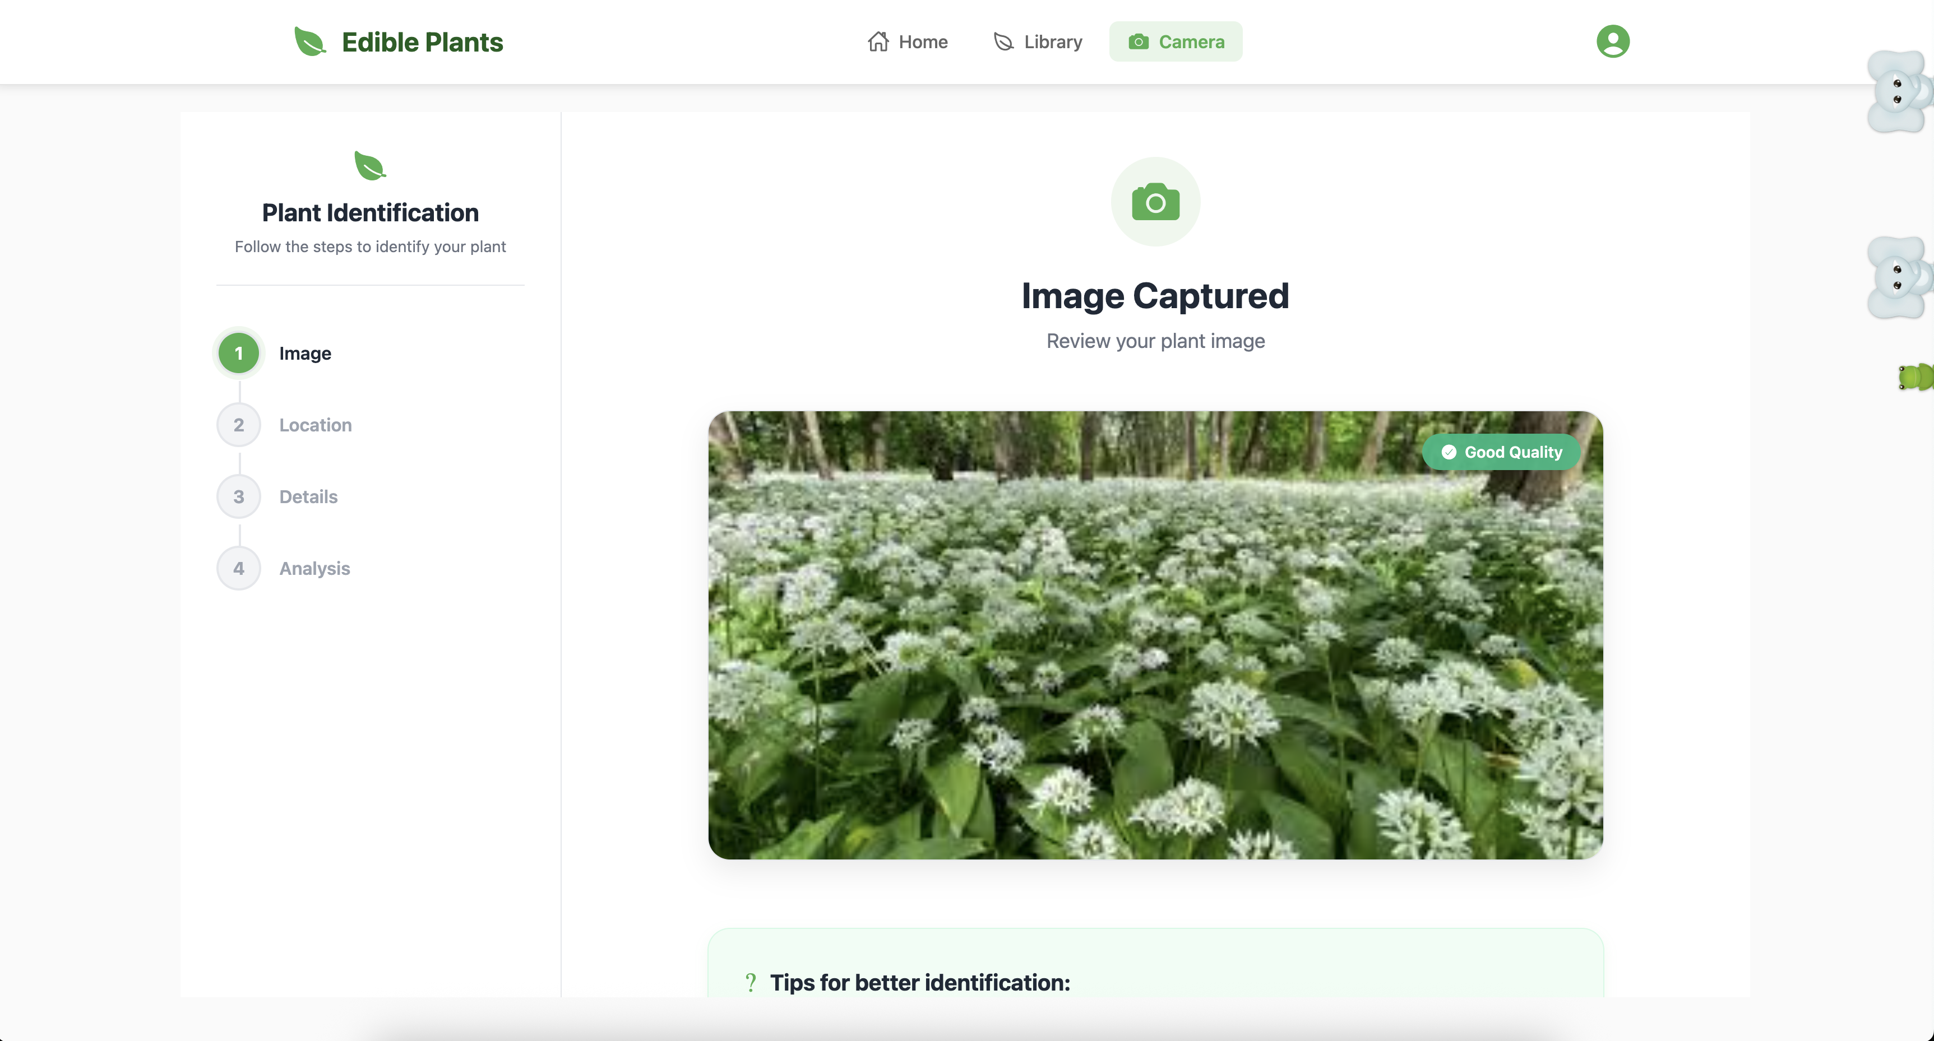Click the Library leaf icon

coord(1003,42)
